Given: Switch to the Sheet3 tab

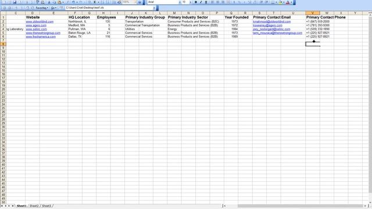Looking at the screenshot, I should [46, 206].
